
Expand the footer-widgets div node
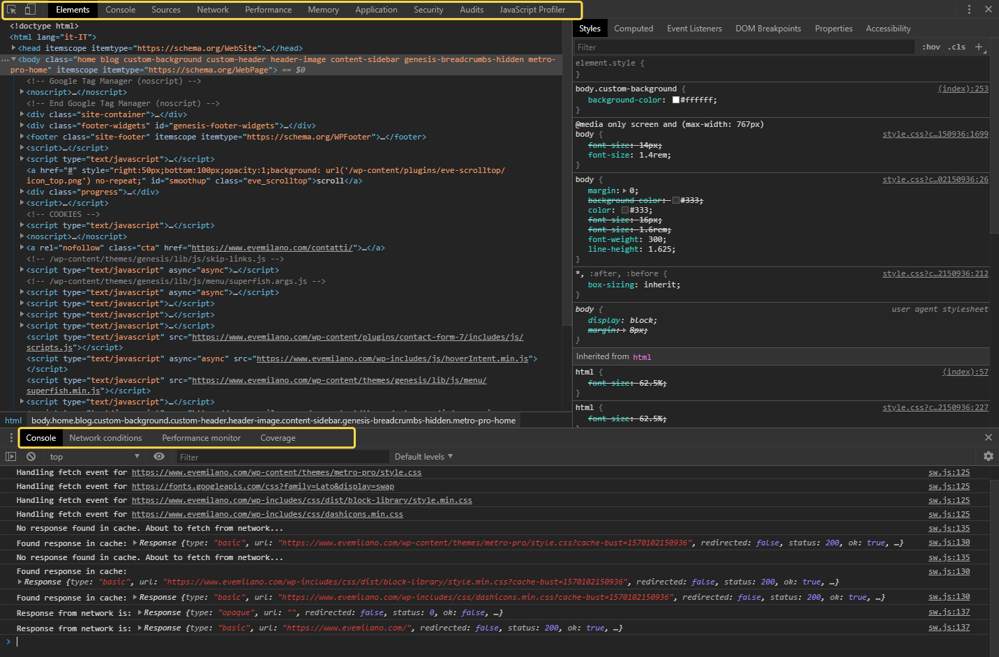22,126
